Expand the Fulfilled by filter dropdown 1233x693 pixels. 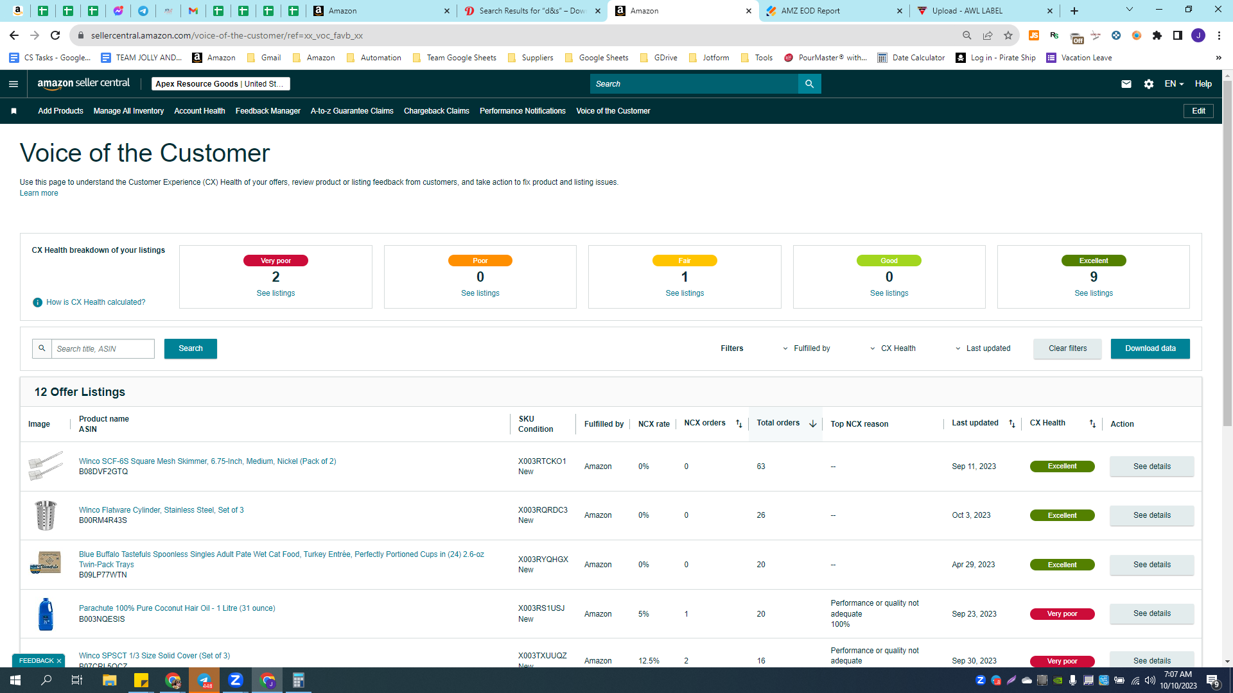pyautogui.click(x=807, y=348)
